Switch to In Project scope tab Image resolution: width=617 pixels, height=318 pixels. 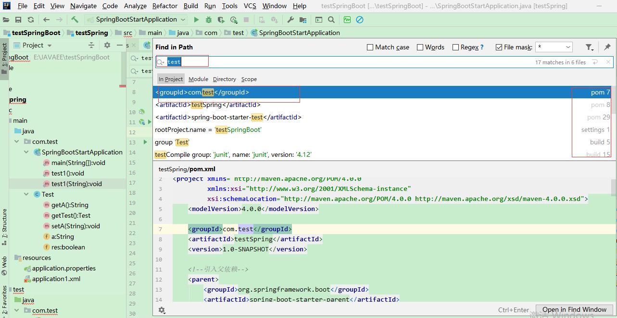[x=171, y=79]
